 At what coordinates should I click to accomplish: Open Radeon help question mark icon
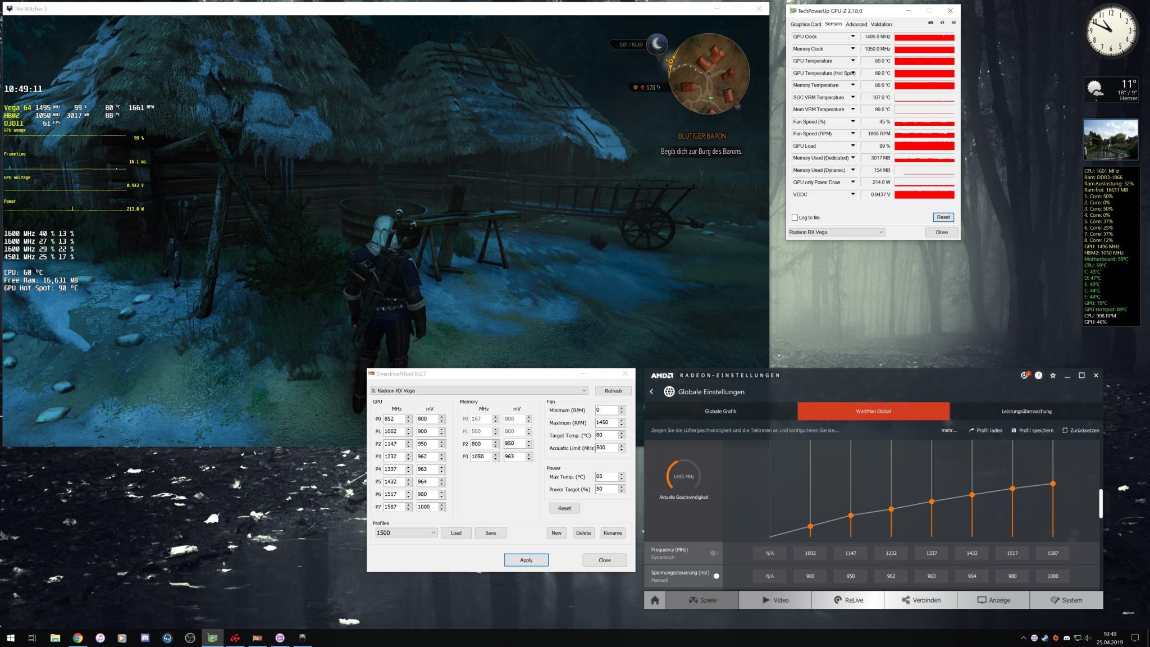coord(1038,375)
